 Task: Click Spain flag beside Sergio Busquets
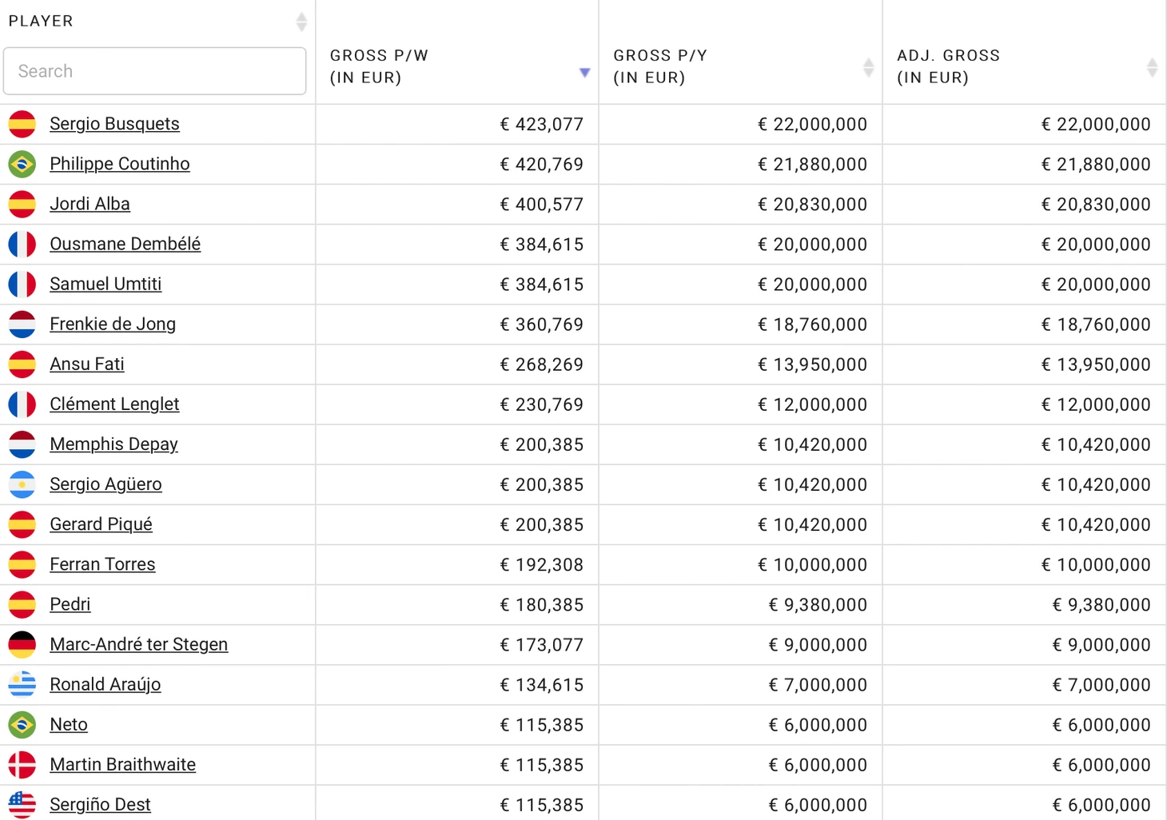pos(22,124)
